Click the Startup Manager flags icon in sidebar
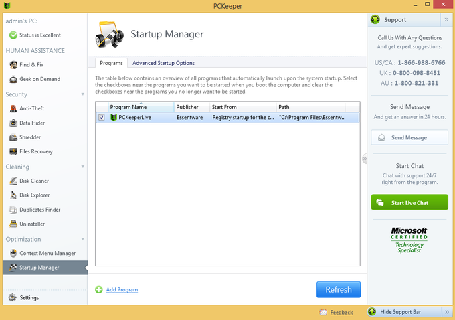The width and height of the screenshot is (455, 320). tap(13, 267)
